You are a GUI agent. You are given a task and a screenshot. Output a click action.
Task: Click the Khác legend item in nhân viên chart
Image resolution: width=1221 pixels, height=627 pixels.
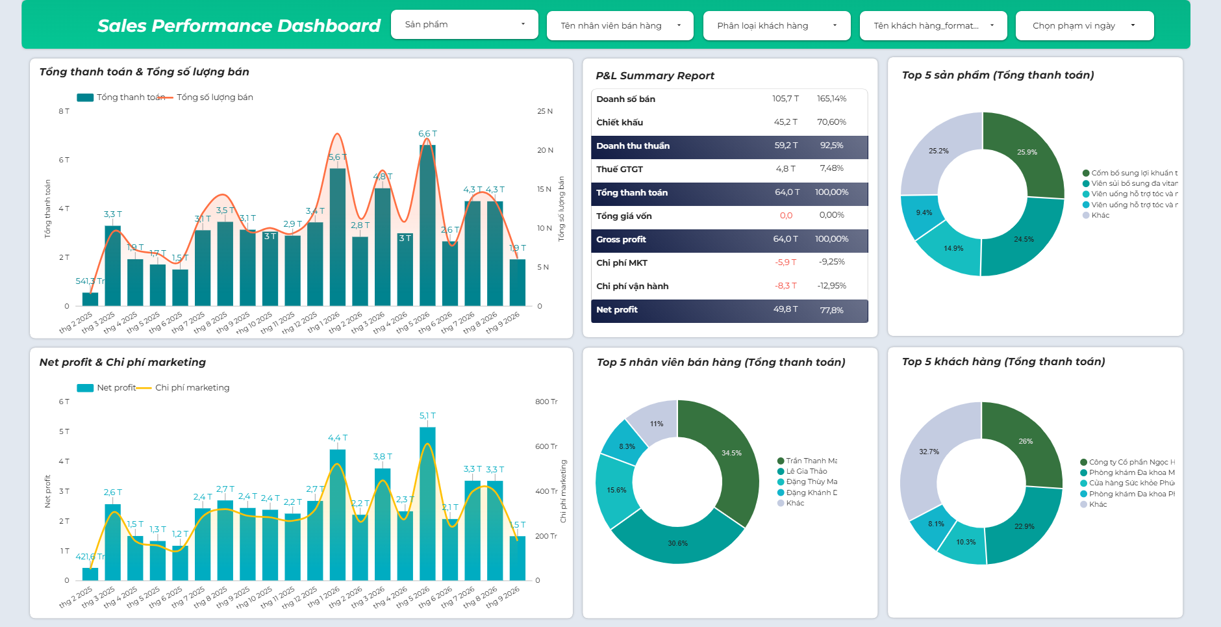[x=790, y=503]
